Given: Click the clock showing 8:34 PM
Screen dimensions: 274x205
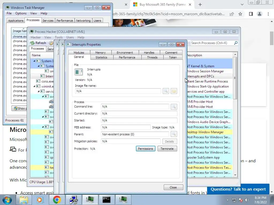Looking at the screenshot, I should 260,198.
